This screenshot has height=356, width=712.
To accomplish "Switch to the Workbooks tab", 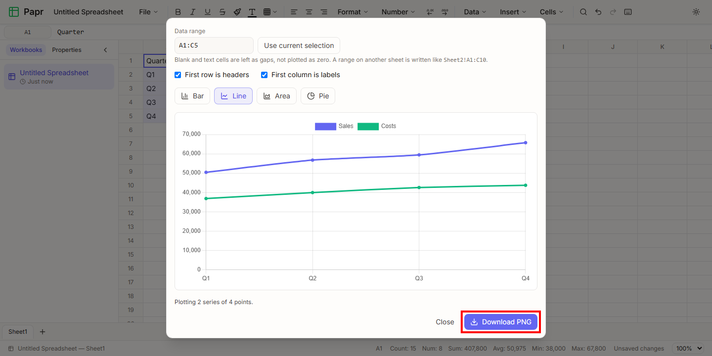I will (x=26, y=50).
